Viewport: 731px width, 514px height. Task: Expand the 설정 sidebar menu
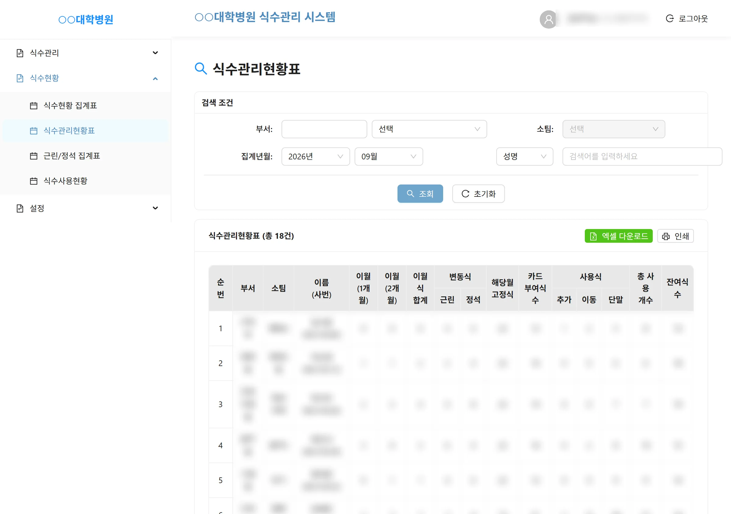(x=85, y=208)
